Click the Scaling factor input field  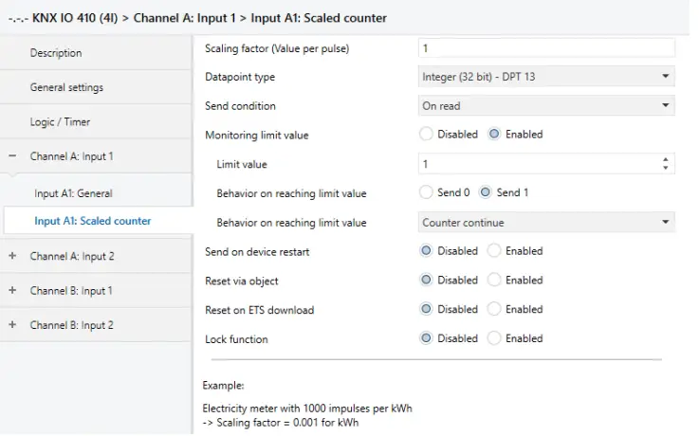[x=546, y=47]
